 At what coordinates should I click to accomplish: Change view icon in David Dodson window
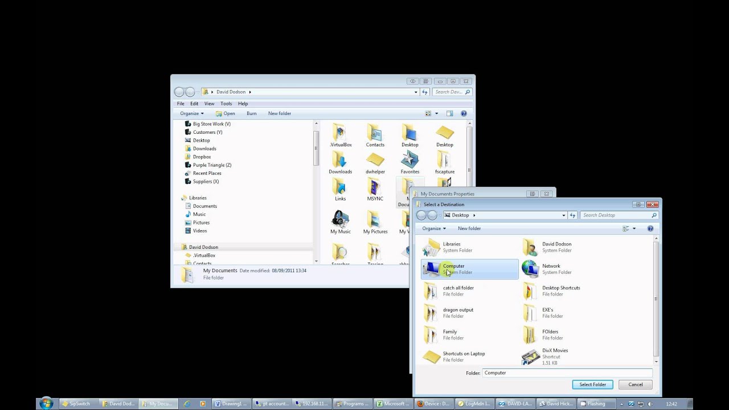(x=428, y=113)
